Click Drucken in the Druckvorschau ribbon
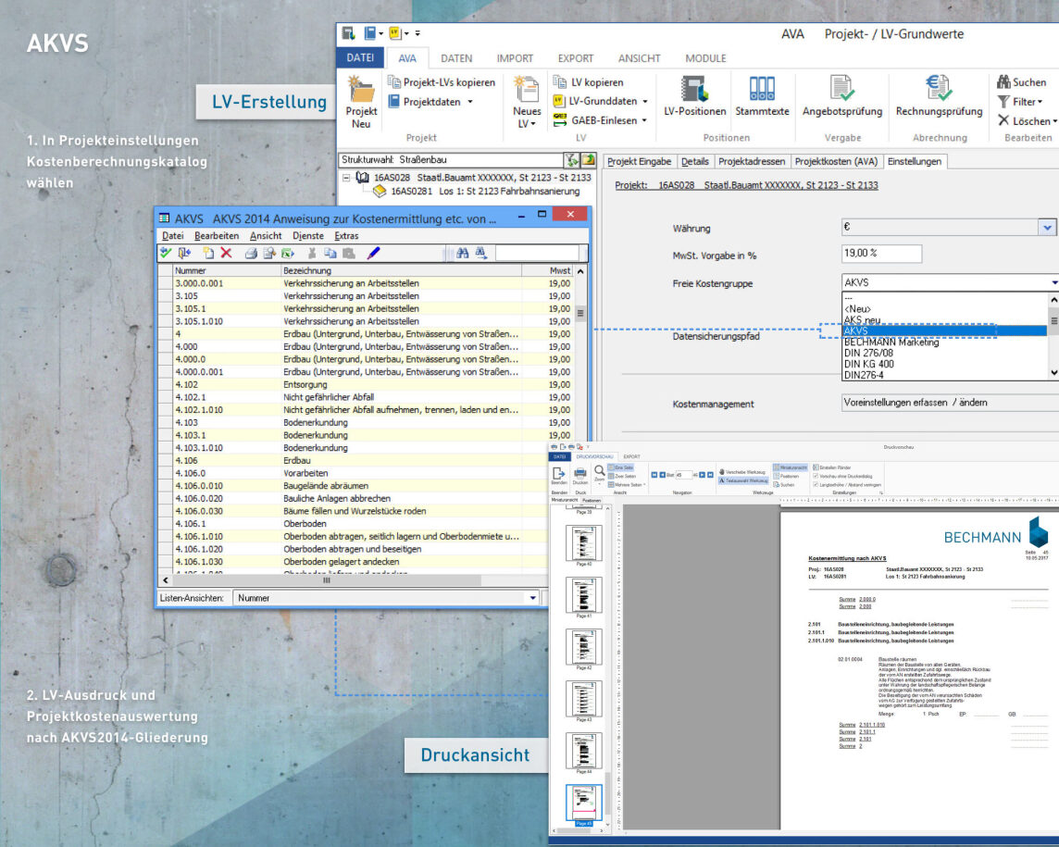 pyautogui.click(x=580, y=476)
